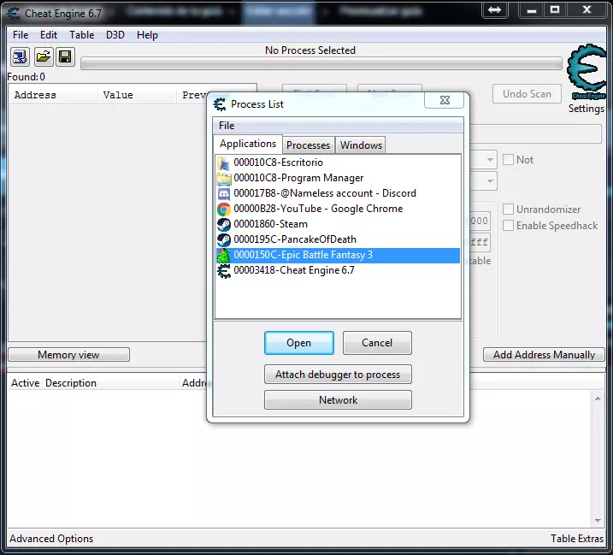The image size is (613, 555).
Task: Open the Memory view
Action: coord(68,355)
